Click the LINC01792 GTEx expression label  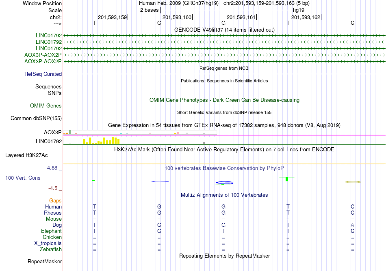(x=48, y=141)
